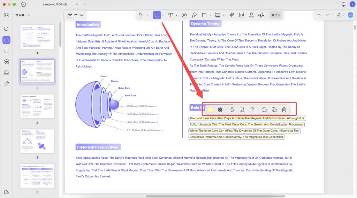
Task: Open the bookmarks panel icon
Action: [6, 51]
